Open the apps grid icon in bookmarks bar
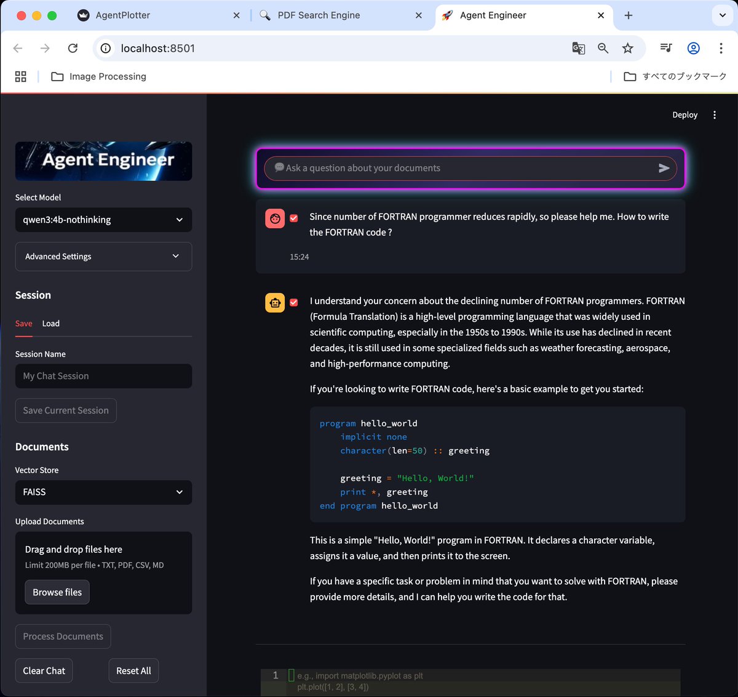The height and width of the screenshot is (697, 738). (x=21, y=76)
